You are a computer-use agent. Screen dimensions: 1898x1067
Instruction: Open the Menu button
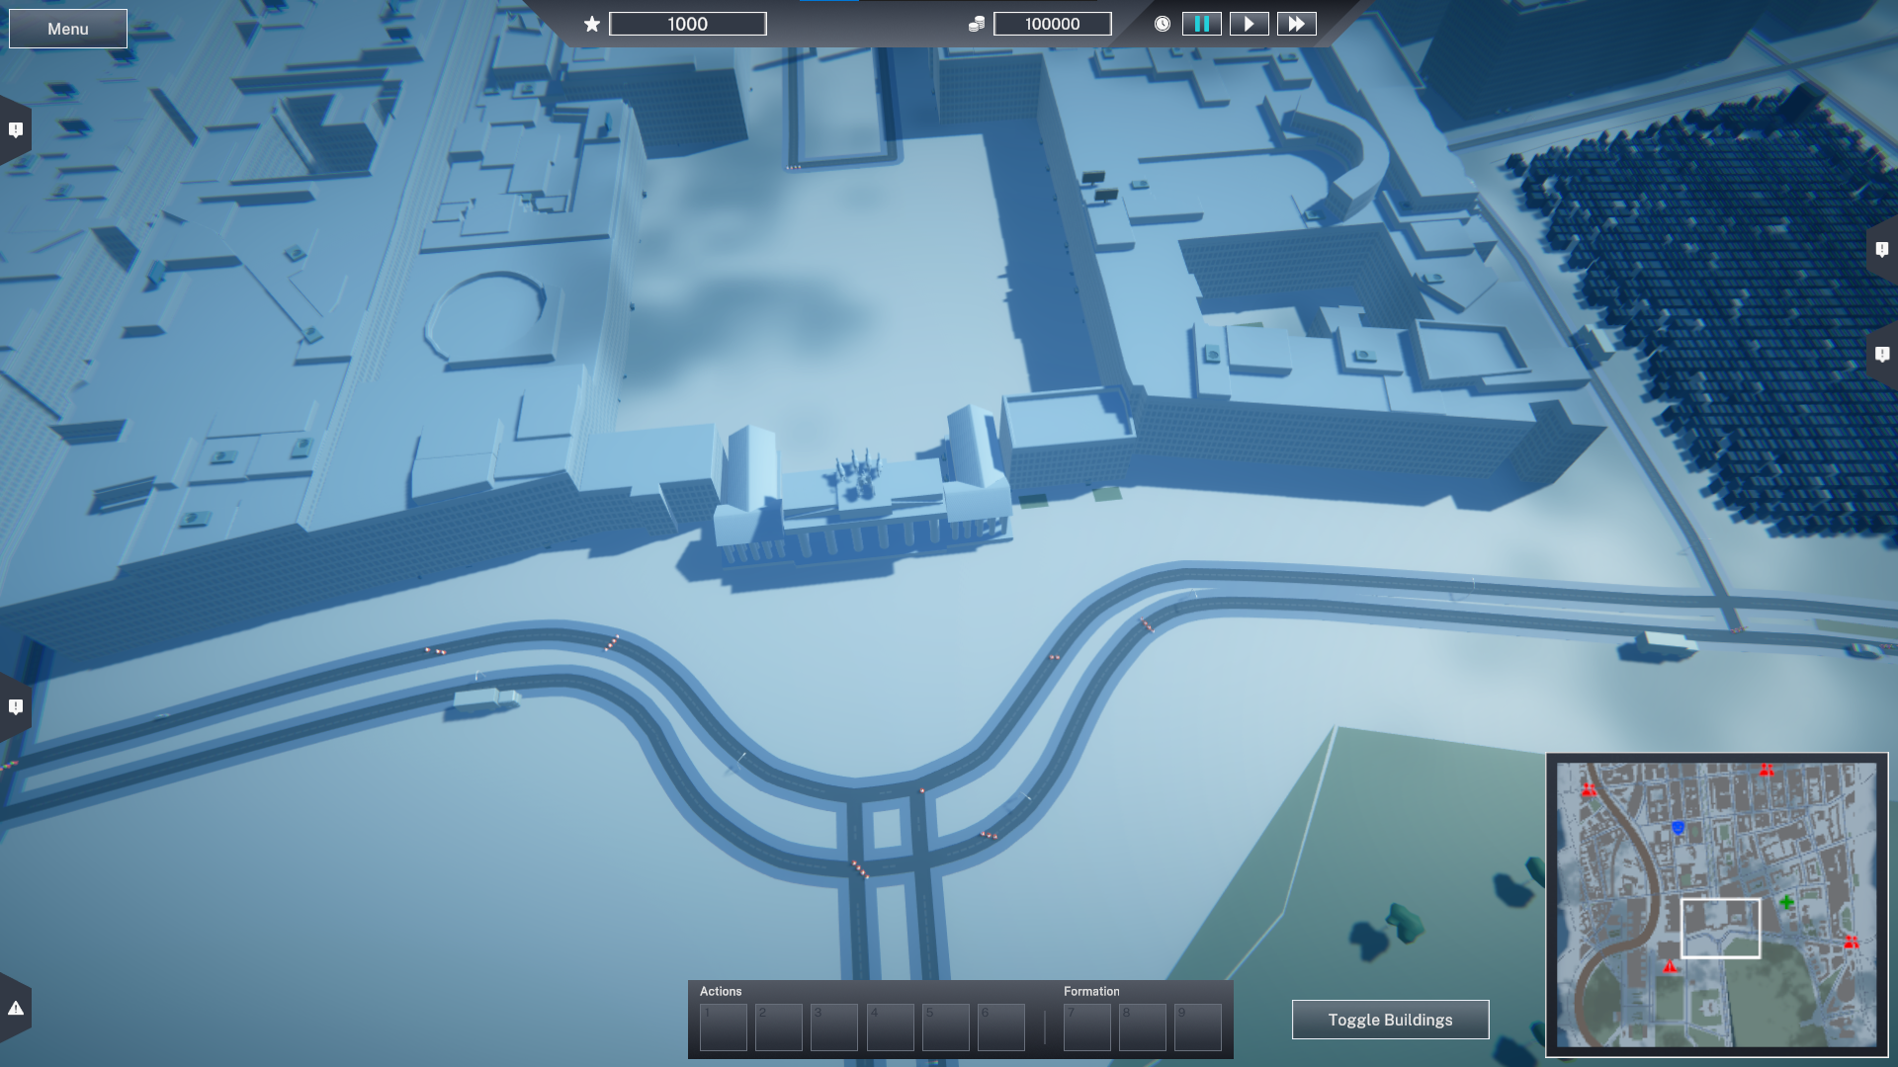point(67,29)
